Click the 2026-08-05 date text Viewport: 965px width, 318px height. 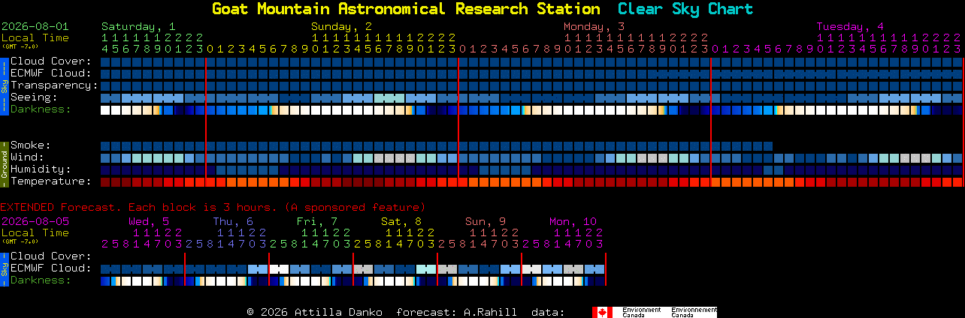35,221
